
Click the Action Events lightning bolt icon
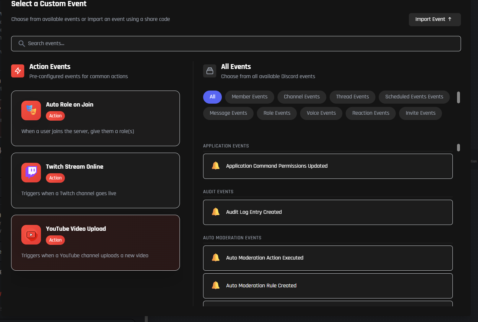tap(18, 71)
